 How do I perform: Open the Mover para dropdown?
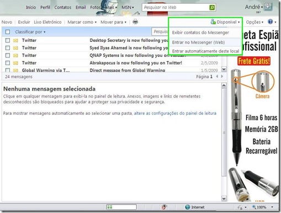113,22
